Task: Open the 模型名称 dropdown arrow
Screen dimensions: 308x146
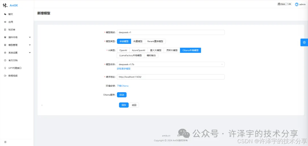Action: pos(222,64)
